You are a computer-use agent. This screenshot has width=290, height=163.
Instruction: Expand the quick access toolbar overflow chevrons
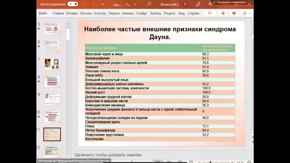[103, 4]
